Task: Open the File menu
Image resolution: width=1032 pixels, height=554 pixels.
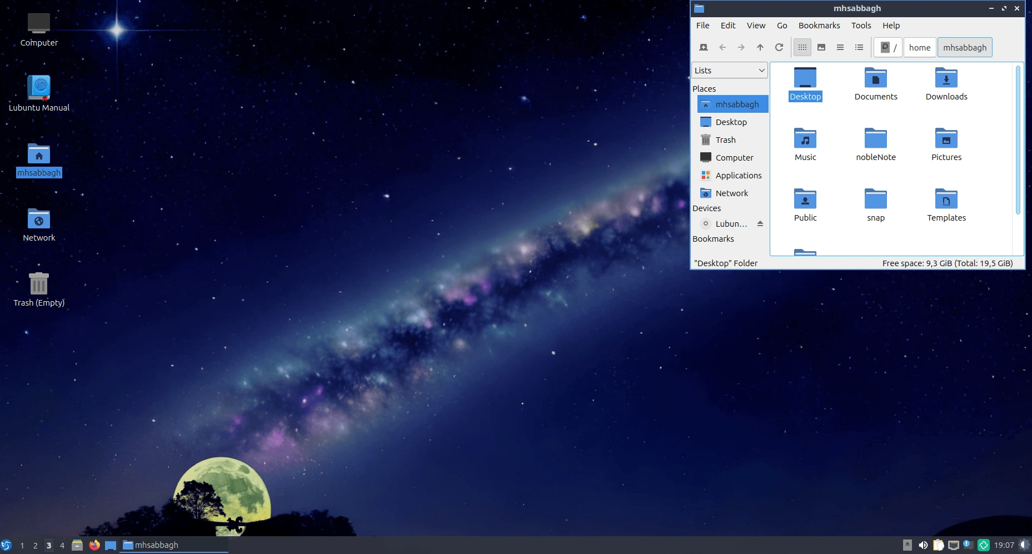Action: [x=702, y=26]
